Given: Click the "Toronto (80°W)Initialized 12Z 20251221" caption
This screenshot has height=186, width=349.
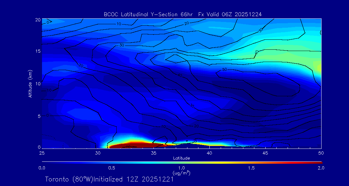Looking at the screenshot, I should (109, 179).
